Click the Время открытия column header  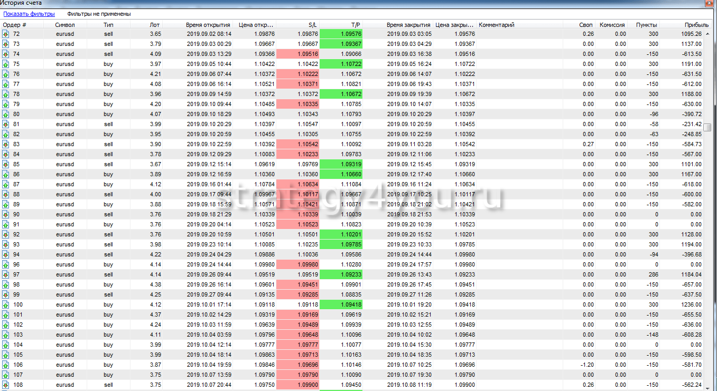click(208, 25)
